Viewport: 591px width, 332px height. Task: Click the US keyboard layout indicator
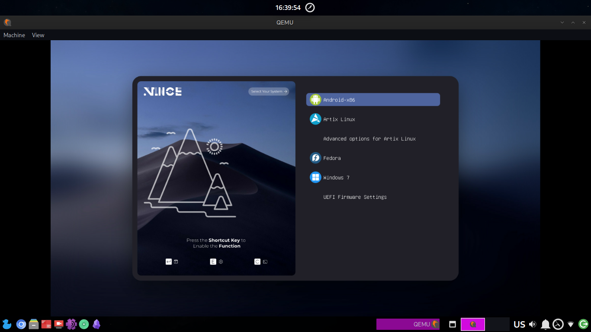519,324
